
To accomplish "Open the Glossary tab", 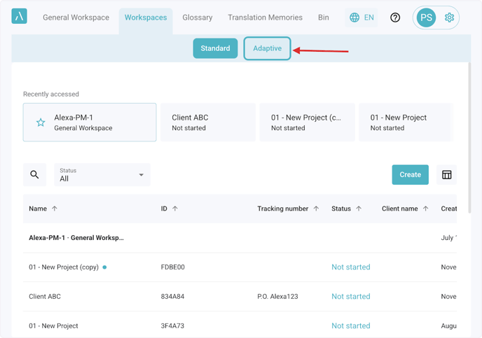I will pos(198,17).
